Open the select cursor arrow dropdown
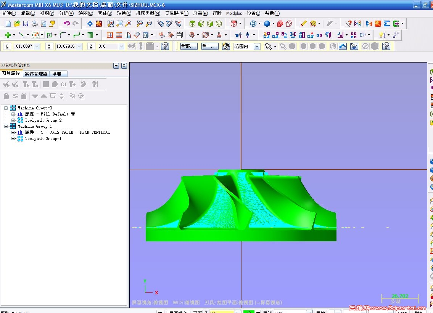433x313 pixels. (275, 47)
